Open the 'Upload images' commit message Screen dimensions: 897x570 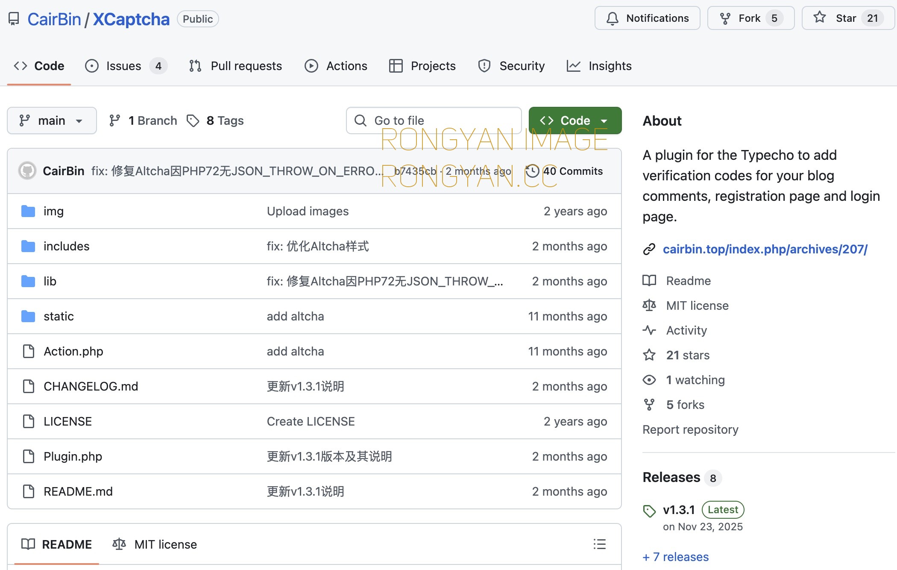[308, 211]
